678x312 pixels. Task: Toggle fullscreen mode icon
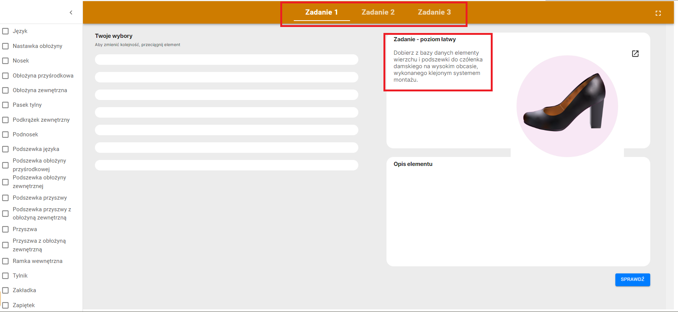(x=658, y=13)
